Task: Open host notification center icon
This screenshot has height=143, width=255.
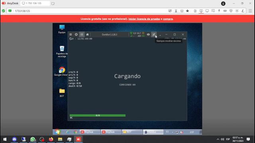Action: coord(248,139)
